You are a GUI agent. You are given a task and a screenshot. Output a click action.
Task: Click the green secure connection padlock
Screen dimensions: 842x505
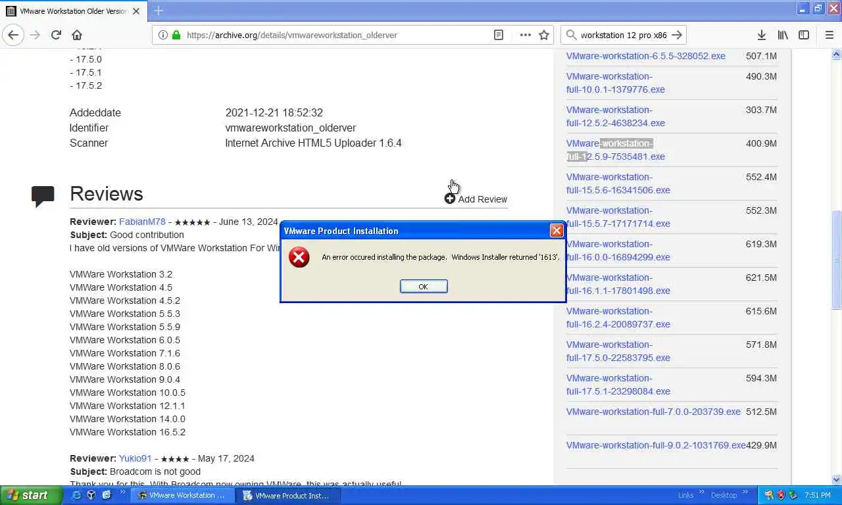(x=176, y=35)
